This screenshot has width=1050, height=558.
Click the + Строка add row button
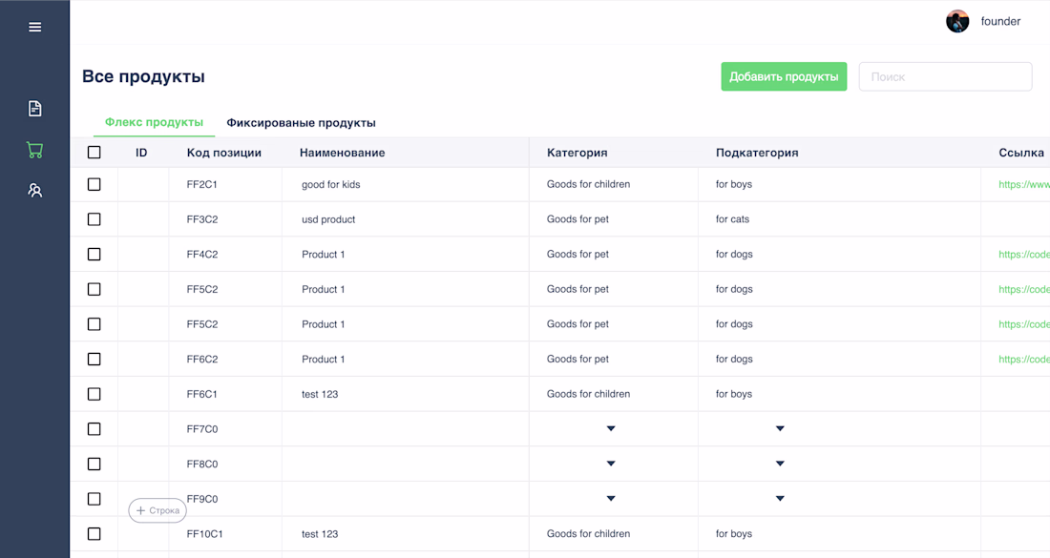point(157,510)
